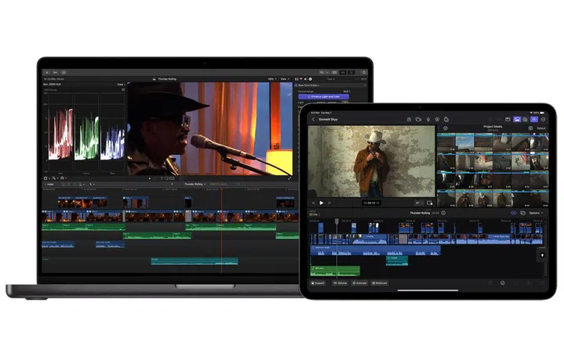564x357 pixels.
Task: Open the Volume controls on iPad
Action: (340, 283)
